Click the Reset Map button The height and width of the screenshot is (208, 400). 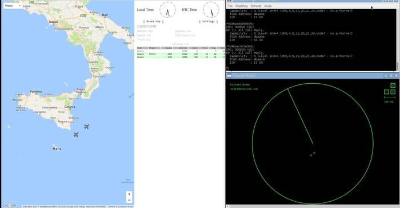pyautogui.click(x=153, y=21)
